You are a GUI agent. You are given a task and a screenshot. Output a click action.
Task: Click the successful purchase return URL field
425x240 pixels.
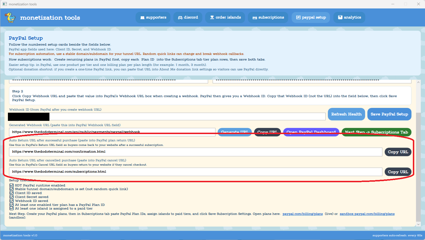click(196, 152)
